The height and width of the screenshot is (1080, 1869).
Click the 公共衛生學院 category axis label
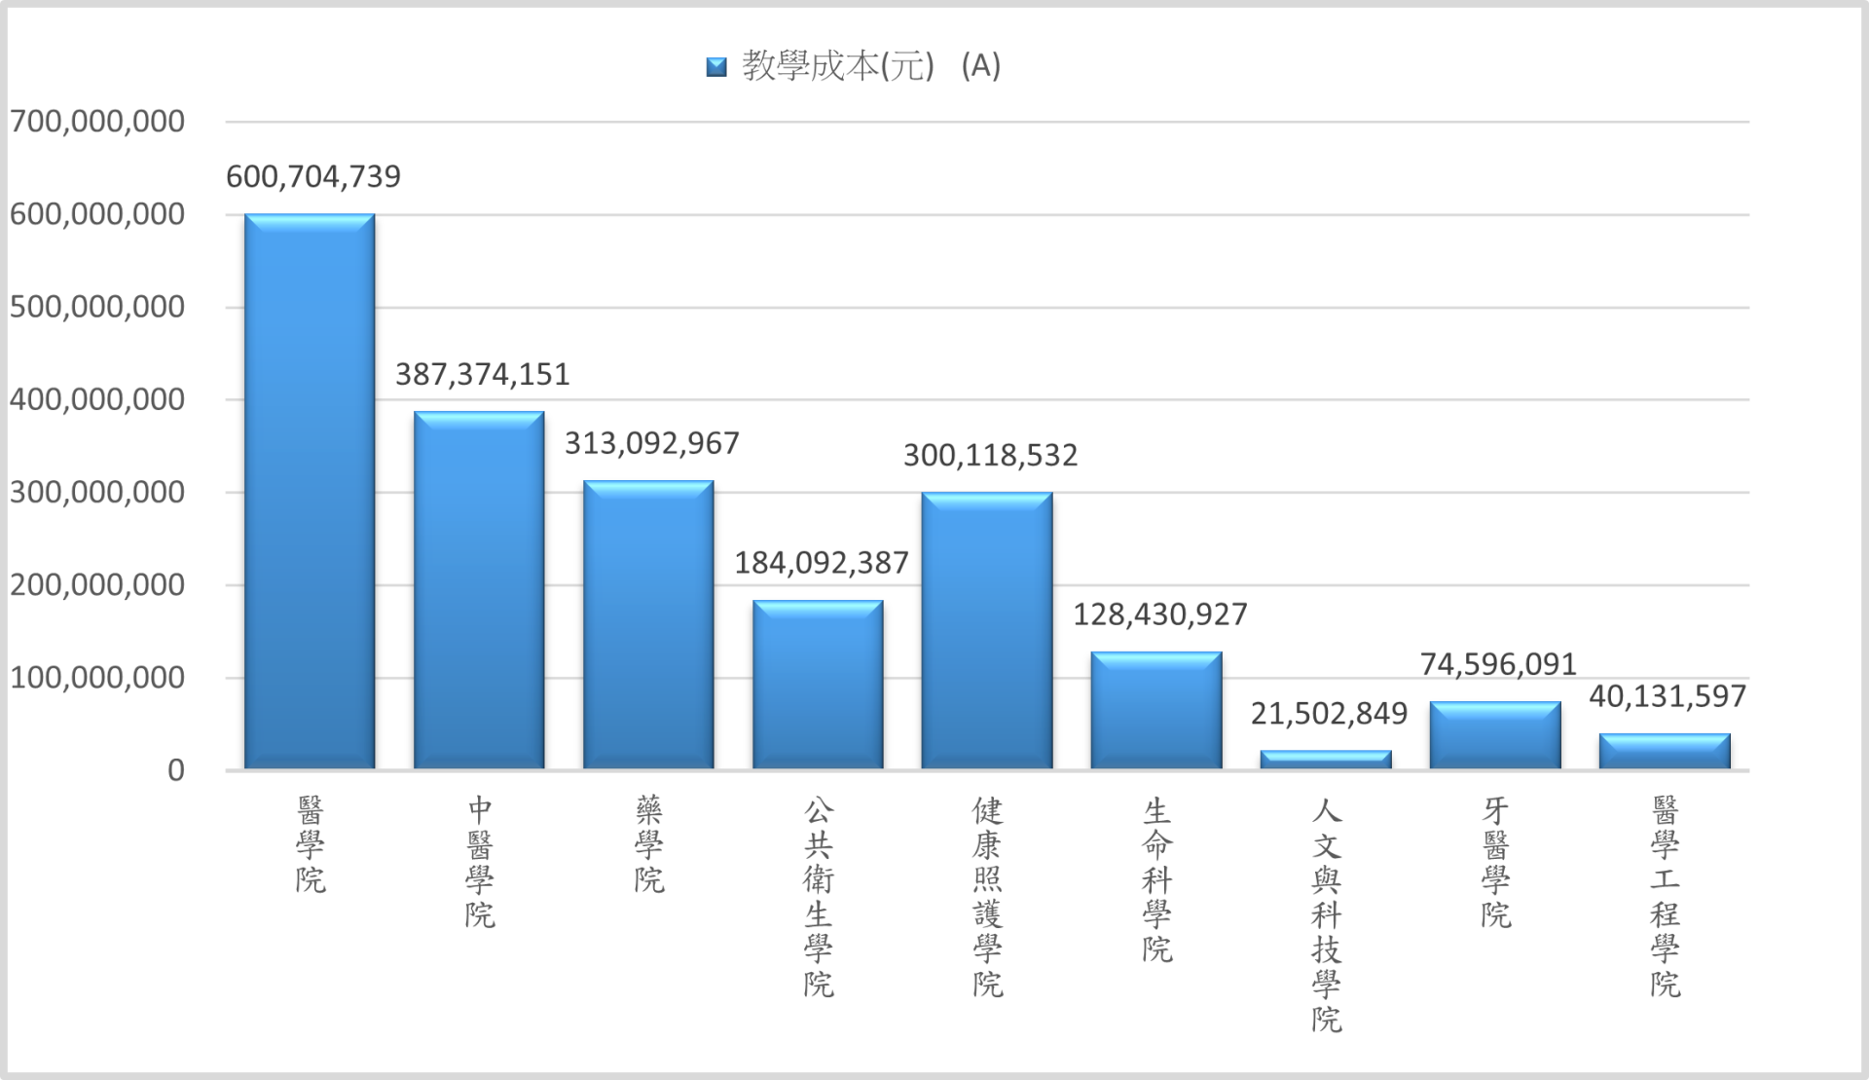point(818,897)
